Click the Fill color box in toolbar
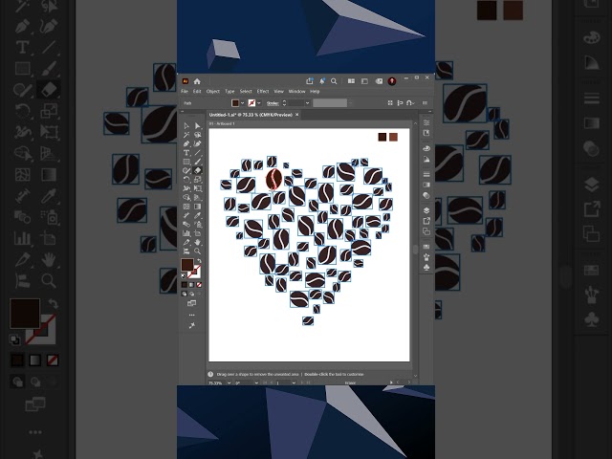Screen dimensions: 612x459 pos(187,265)
